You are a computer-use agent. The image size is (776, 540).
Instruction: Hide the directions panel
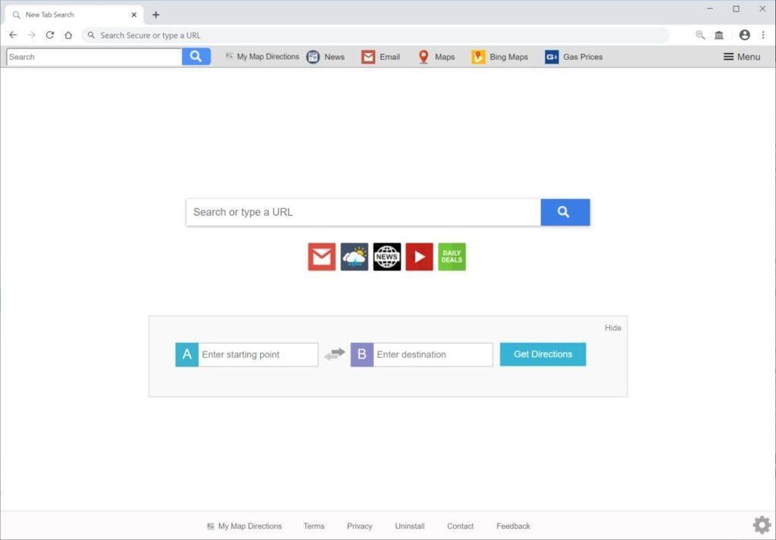(x=613, y=327)
